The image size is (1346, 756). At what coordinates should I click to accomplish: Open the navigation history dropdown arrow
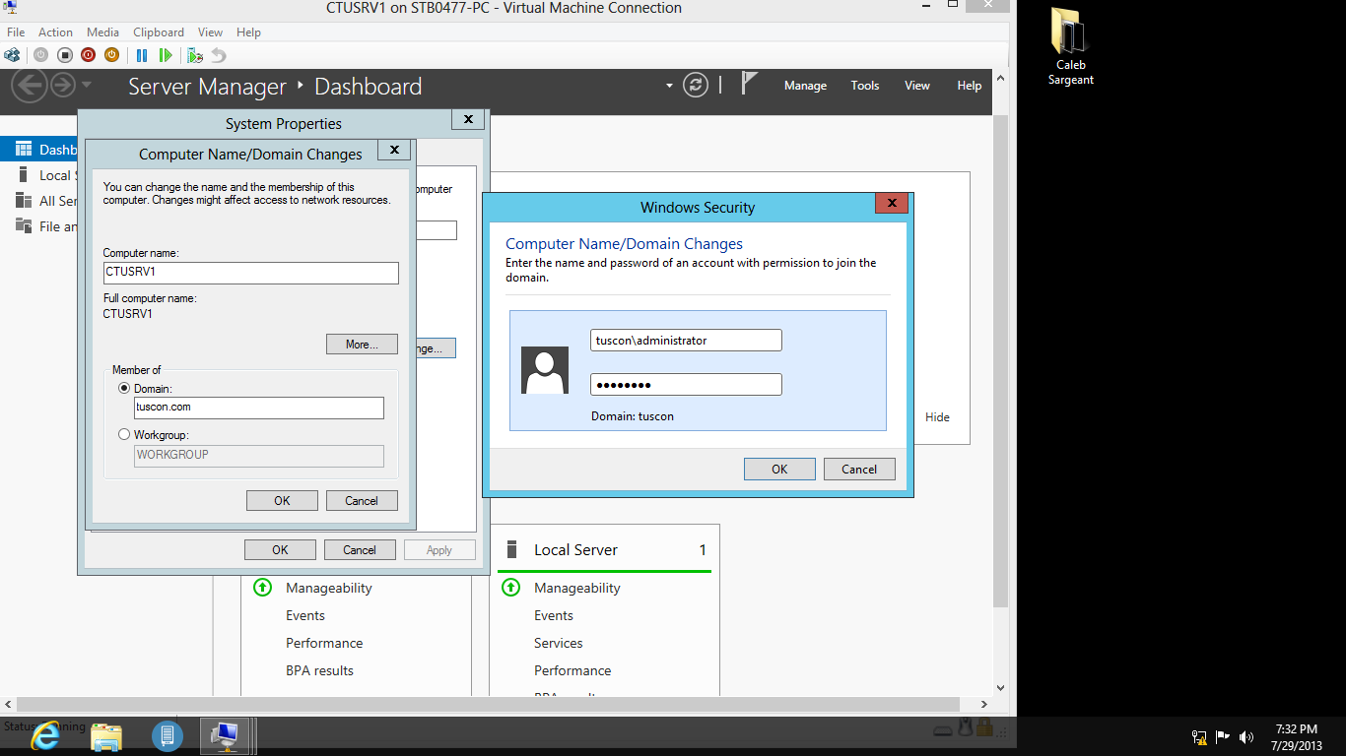[87, 85]
